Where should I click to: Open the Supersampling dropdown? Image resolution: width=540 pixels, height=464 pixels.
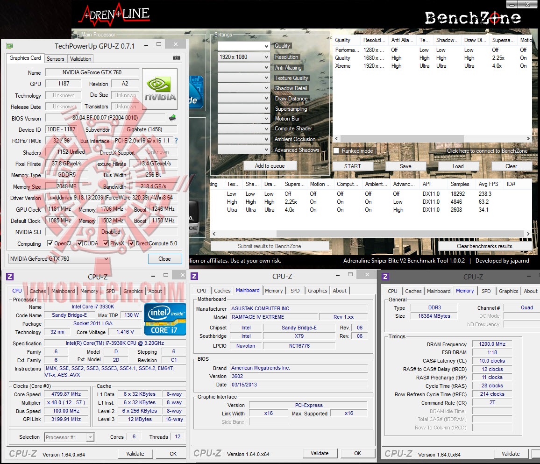244,108
